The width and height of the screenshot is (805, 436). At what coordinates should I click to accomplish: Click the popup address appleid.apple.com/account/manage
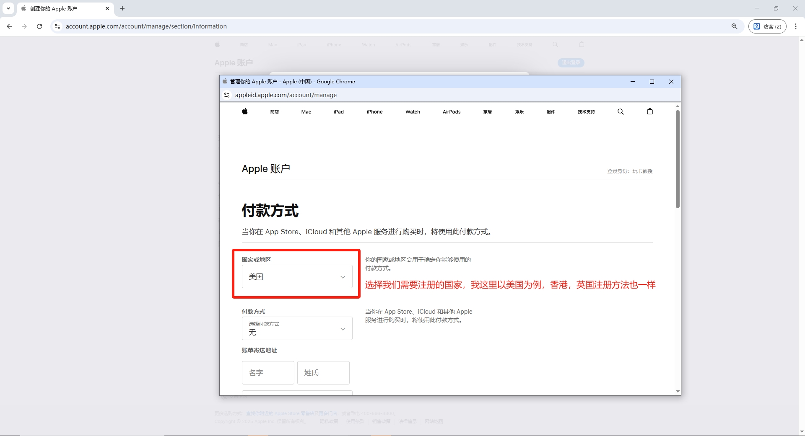(x=286, y=95)
